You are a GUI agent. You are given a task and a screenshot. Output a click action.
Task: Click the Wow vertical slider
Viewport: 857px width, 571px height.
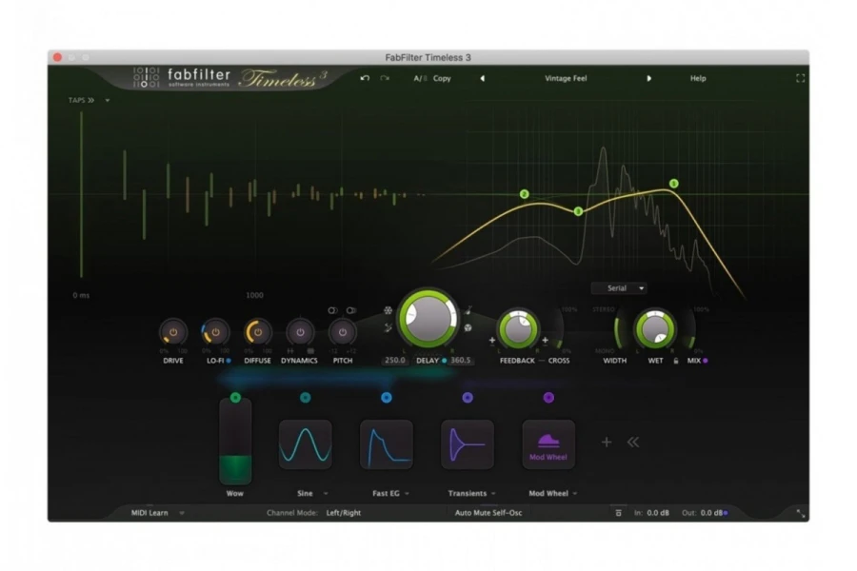coord(235,442)
